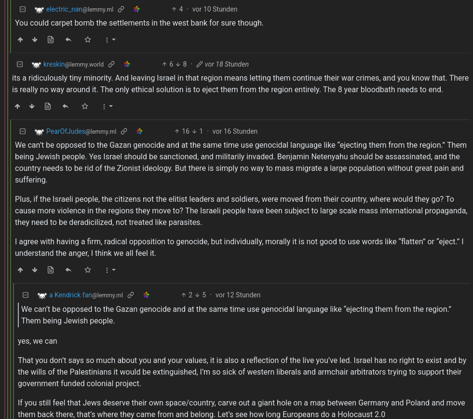Save kreskin's comment with the star icon
This screenshot has height=419, width=473.
coord(85,106)
